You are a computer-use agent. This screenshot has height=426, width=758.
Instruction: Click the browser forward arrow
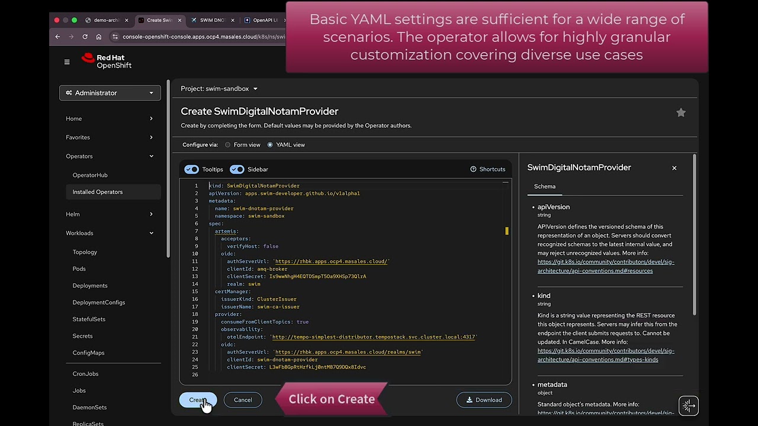tap(71, 37)
